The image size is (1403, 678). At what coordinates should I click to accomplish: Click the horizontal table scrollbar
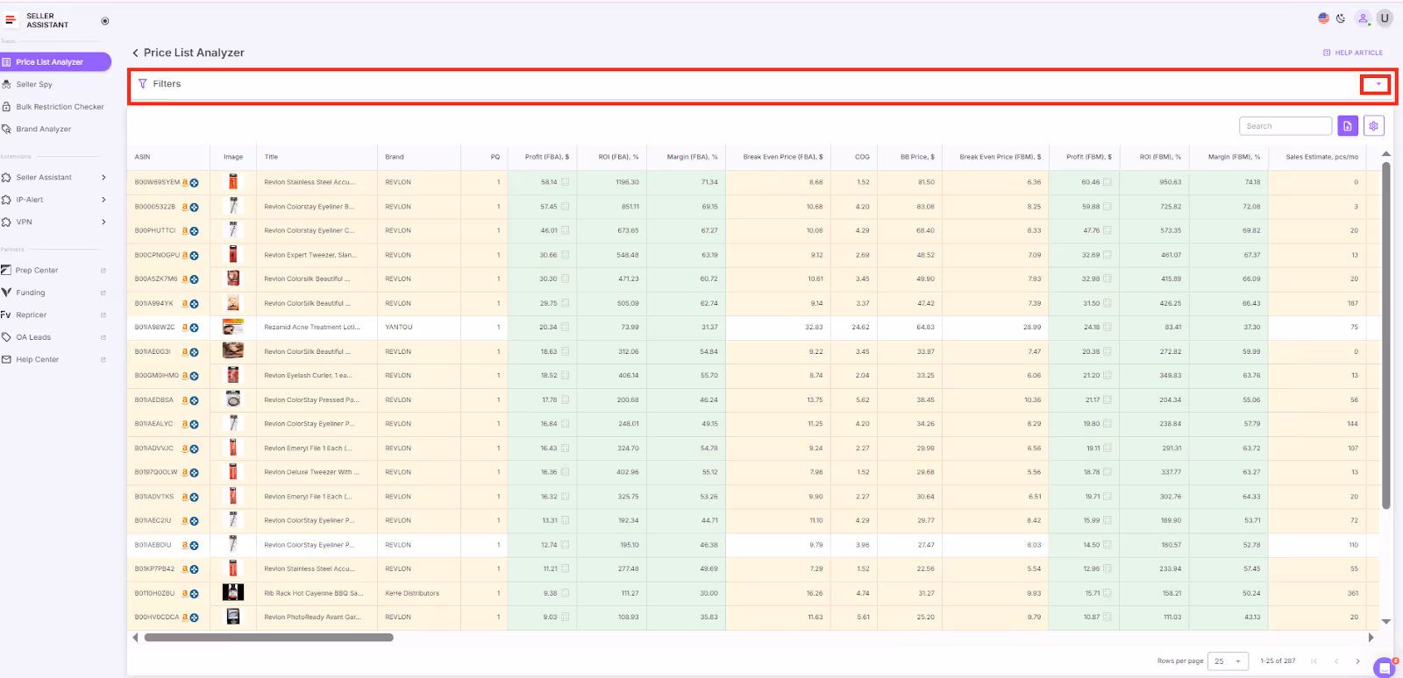pos(268,638)
